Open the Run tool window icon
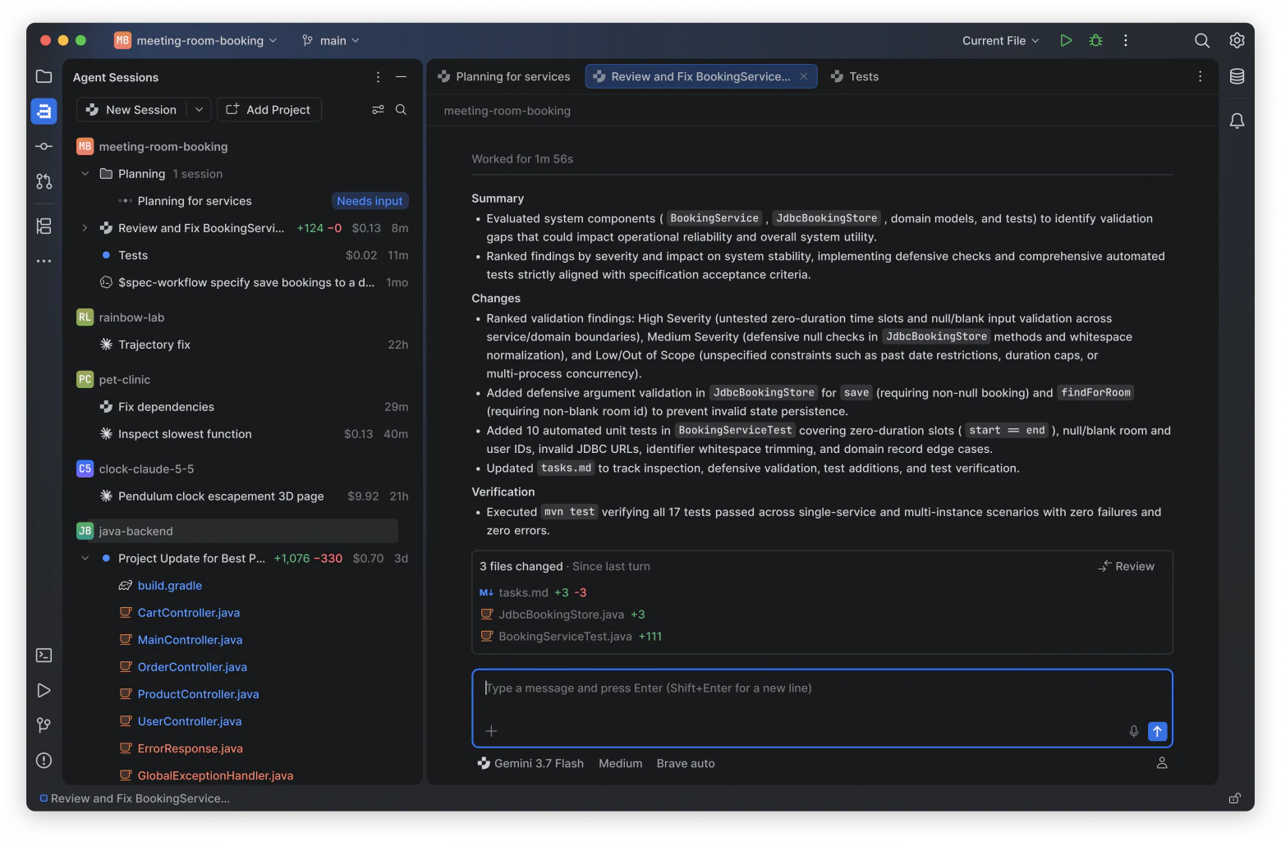 pyautogui.click(x=44, y=690)
